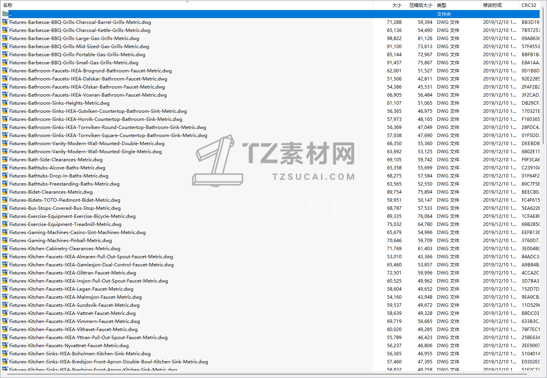547x378 pixels.
Task: Pick the DWG icon for Bathroom-Sinks-Heights-Metric.dwg
Action: [x=5, y=103]
